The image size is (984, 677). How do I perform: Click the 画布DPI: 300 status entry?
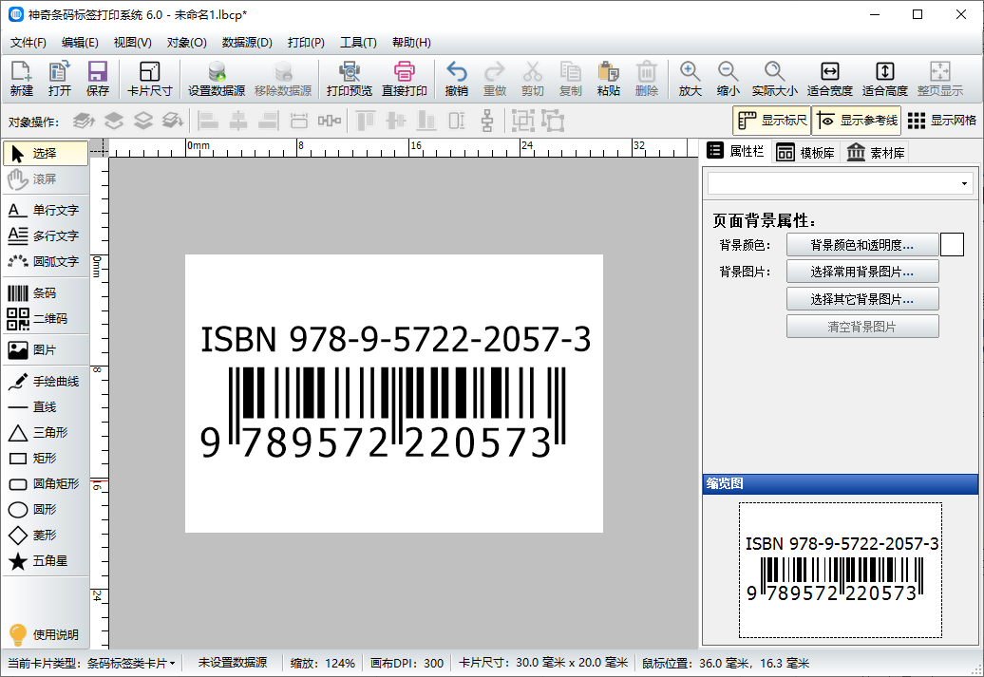[407, 663]
